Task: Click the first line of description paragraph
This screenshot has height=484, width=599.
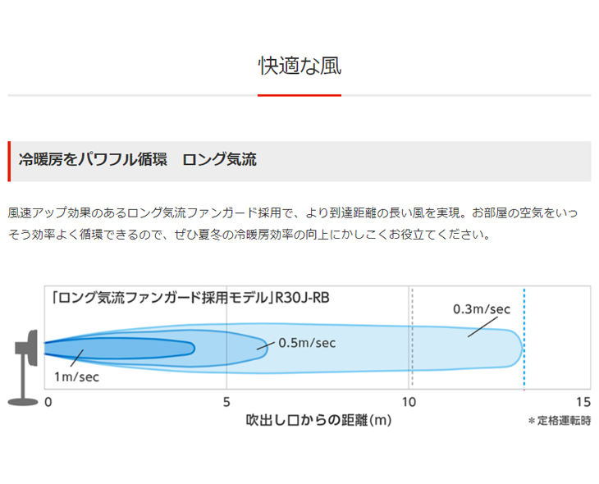Action: pos(293,212)
